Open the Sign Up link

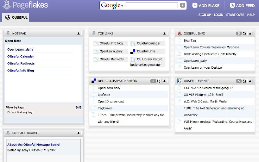click(x=205, y=15)
